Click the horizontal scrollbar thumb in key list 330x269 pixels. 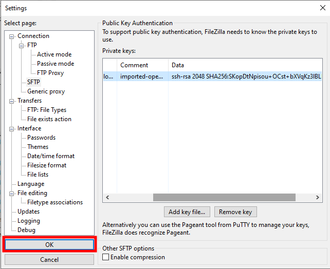pyautogui.click(x=224, y=197)
